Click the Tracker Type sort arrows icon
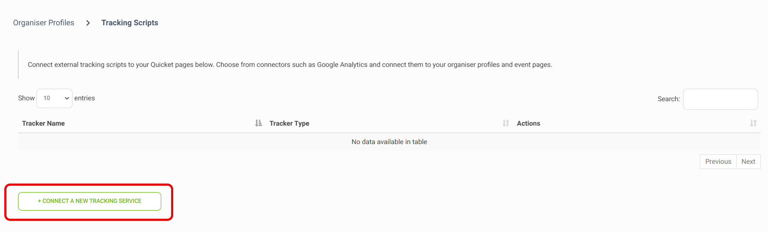Screen dimensions: 768x232 [506, 123]
